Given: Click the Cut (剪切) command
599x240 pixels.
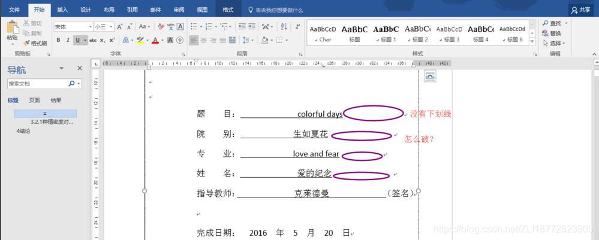Looking at the screenshot, I should click(32, 24).
